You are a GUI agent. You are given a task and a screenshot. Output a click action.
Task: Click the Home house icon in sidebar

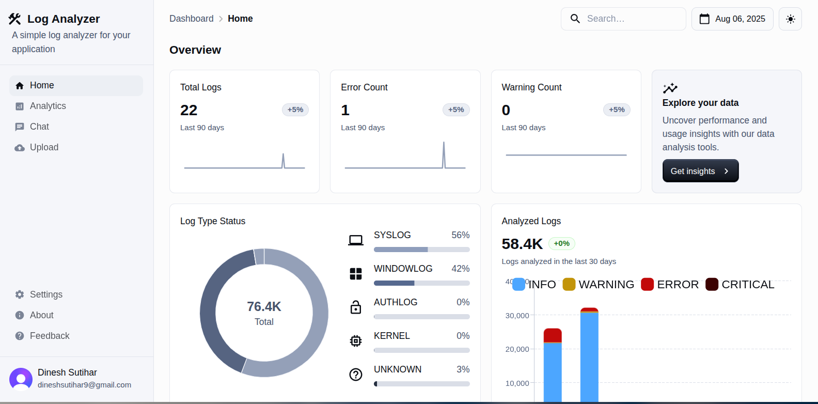pyautogui.click(x=20, y=86)
